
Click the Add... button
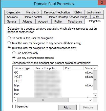pos(67,107)
